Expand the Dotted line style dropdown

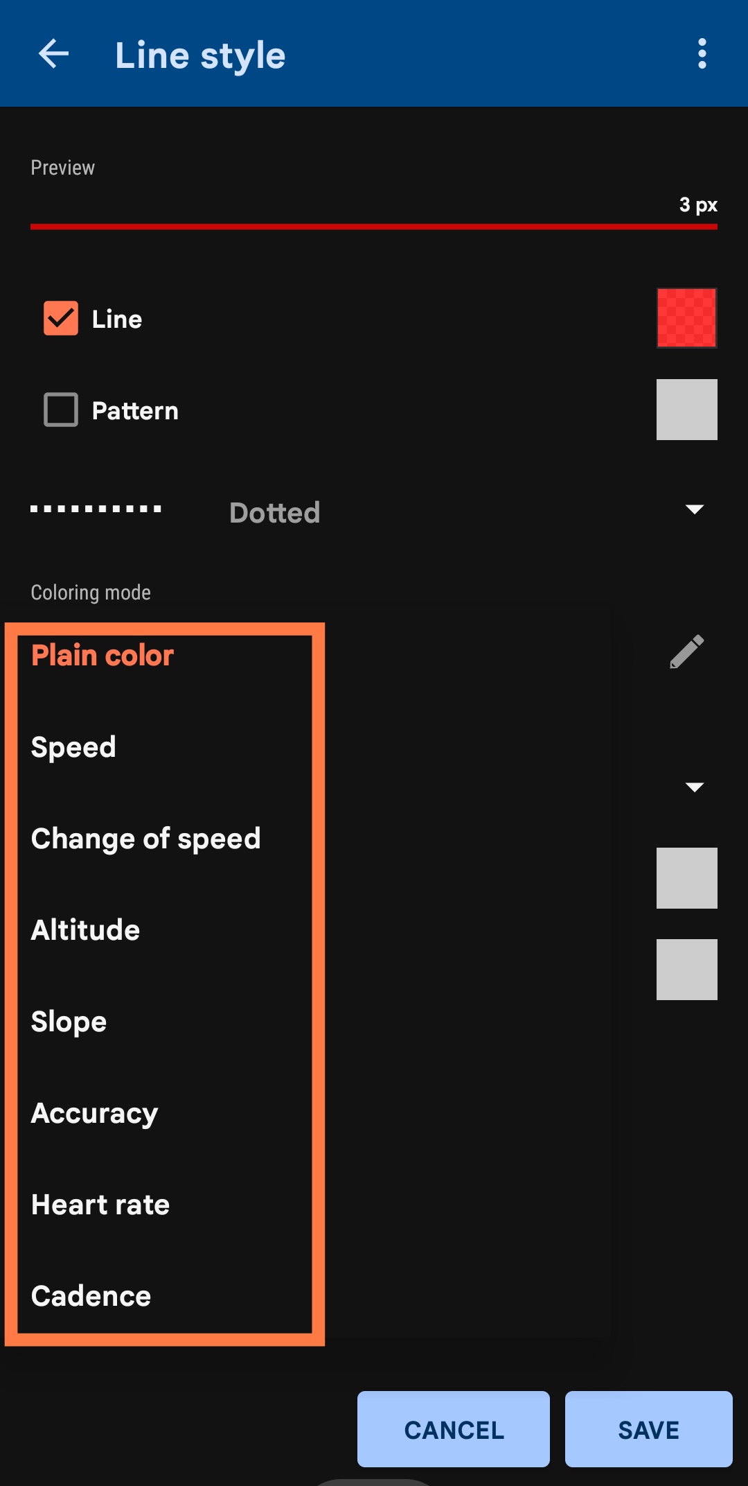pos(694,510)
